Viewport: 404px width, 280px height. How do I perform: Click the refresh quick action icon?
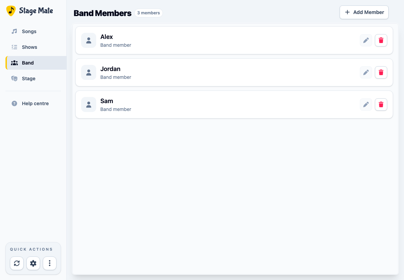17,263
